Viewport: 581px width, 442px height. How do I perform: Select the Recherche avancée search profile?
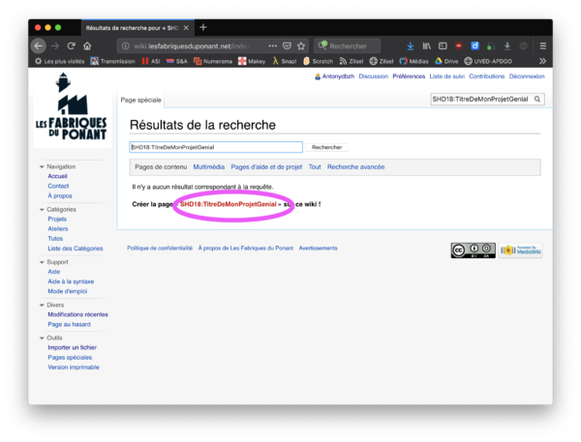click(355, 166)
